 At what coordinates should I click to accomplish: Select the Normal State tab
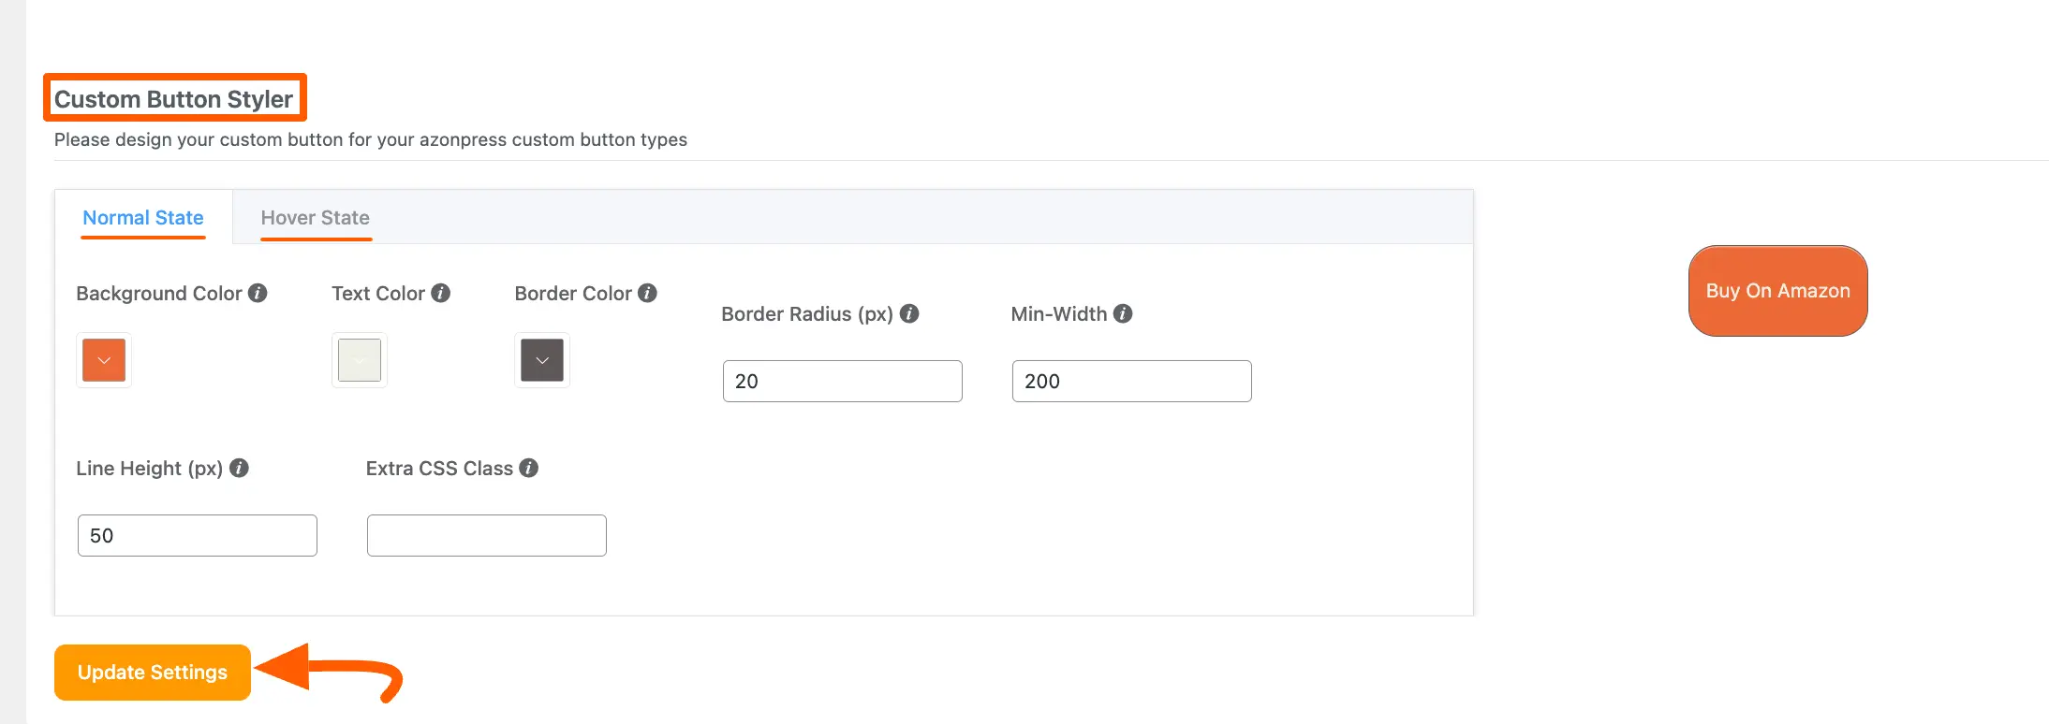142,217
